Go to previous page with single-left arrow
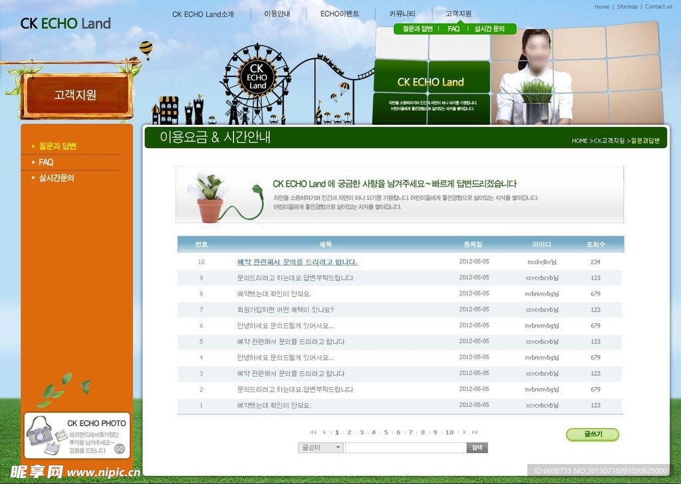Screen dimensions: 681x484 (325, 432)
